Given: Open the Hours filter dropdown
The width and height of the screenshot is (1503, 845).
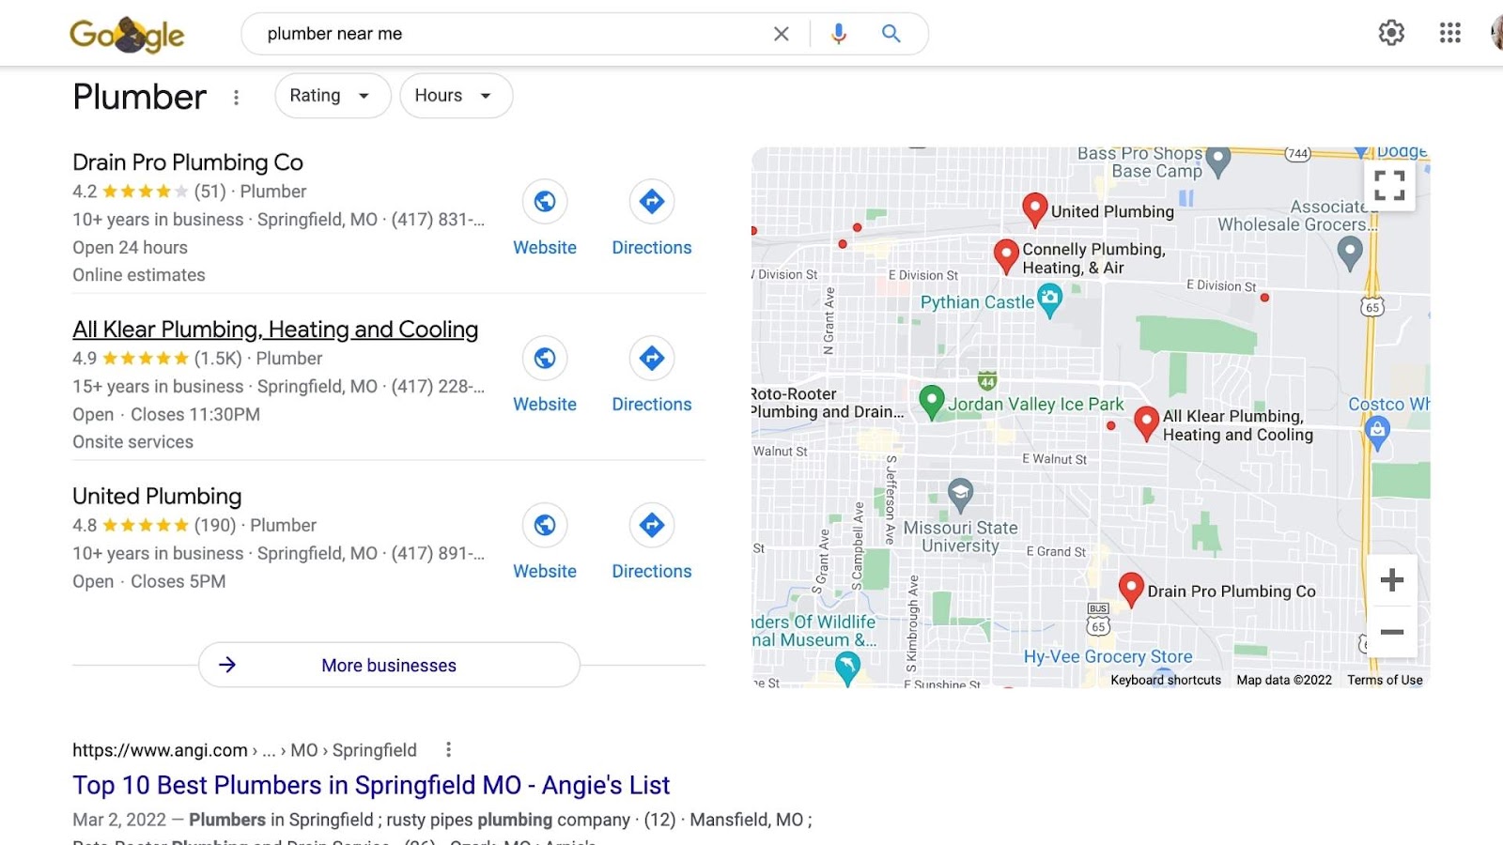Looking at the screenshot, I should [457, 96].
